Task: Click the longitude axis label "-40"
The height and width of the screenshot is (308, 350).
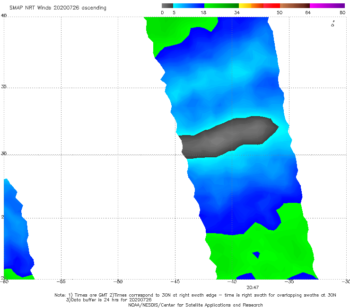Action: [232, 281]
